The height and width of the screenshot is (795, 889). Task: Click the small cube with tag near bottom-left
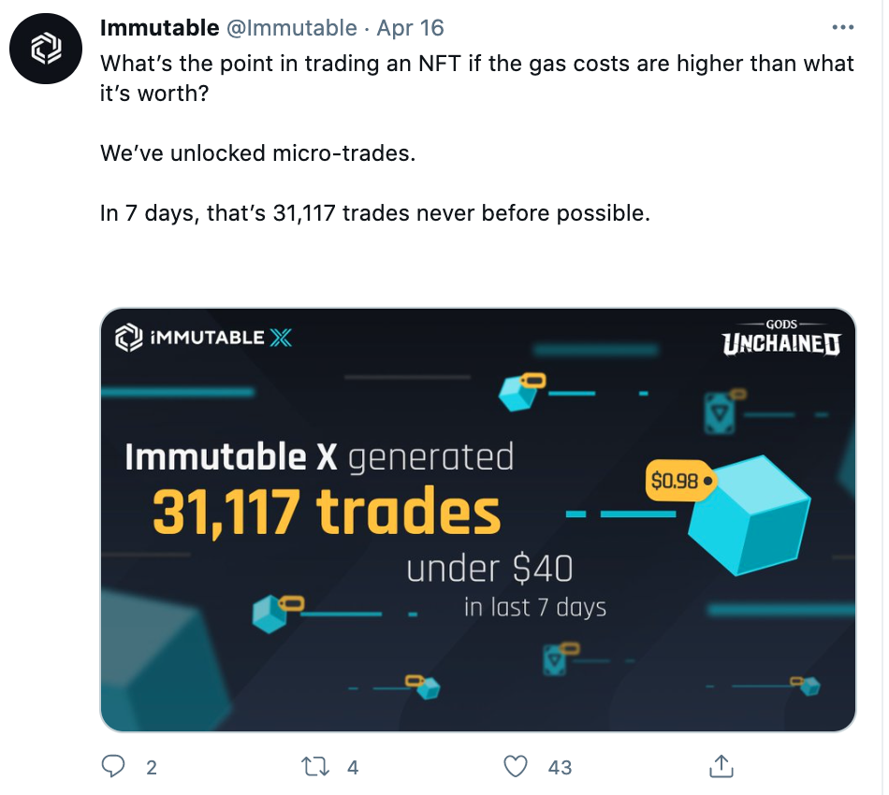tap(278, 613)
